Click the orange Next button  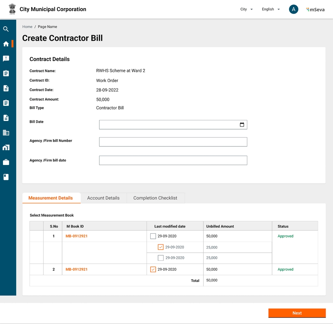pyautogui.click(x=297, y=313)
